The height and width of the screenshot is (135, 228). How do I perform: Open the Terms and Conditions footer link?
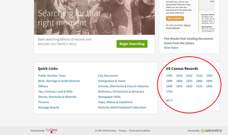pyautogui.click(x=140, y=131)
